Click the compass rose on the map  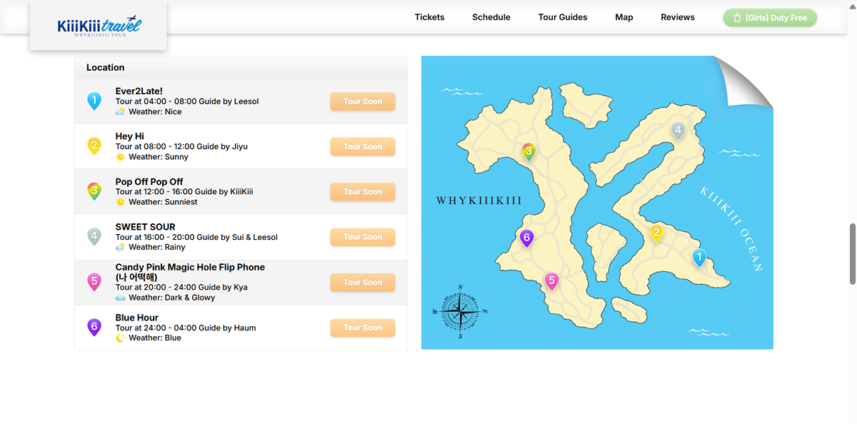click(x=460, y=311)
